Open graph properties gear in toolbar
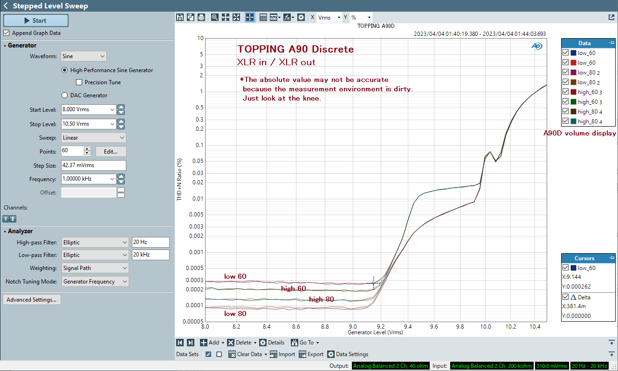This screenshot has height=371, width=618. point(301,17)
